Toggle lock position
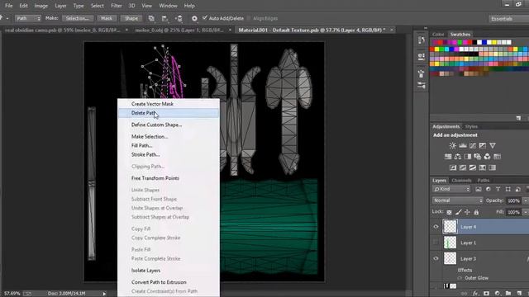 [x=467, y=212]
